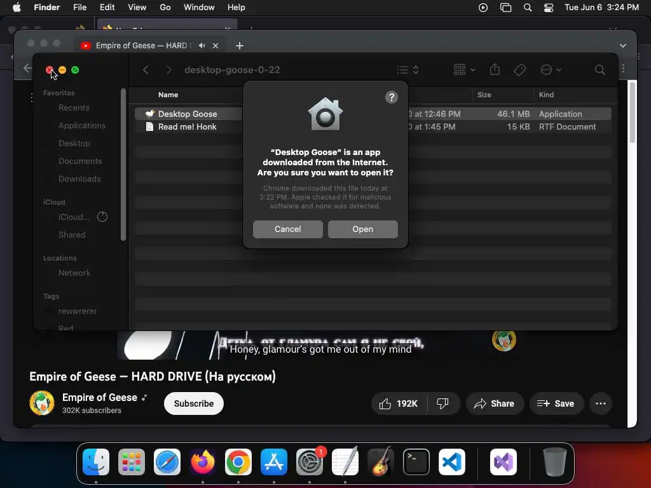Open the Finder menu
Image resolution: width=651 pixels, height=488 pixels.
click(x=46, y=8)
